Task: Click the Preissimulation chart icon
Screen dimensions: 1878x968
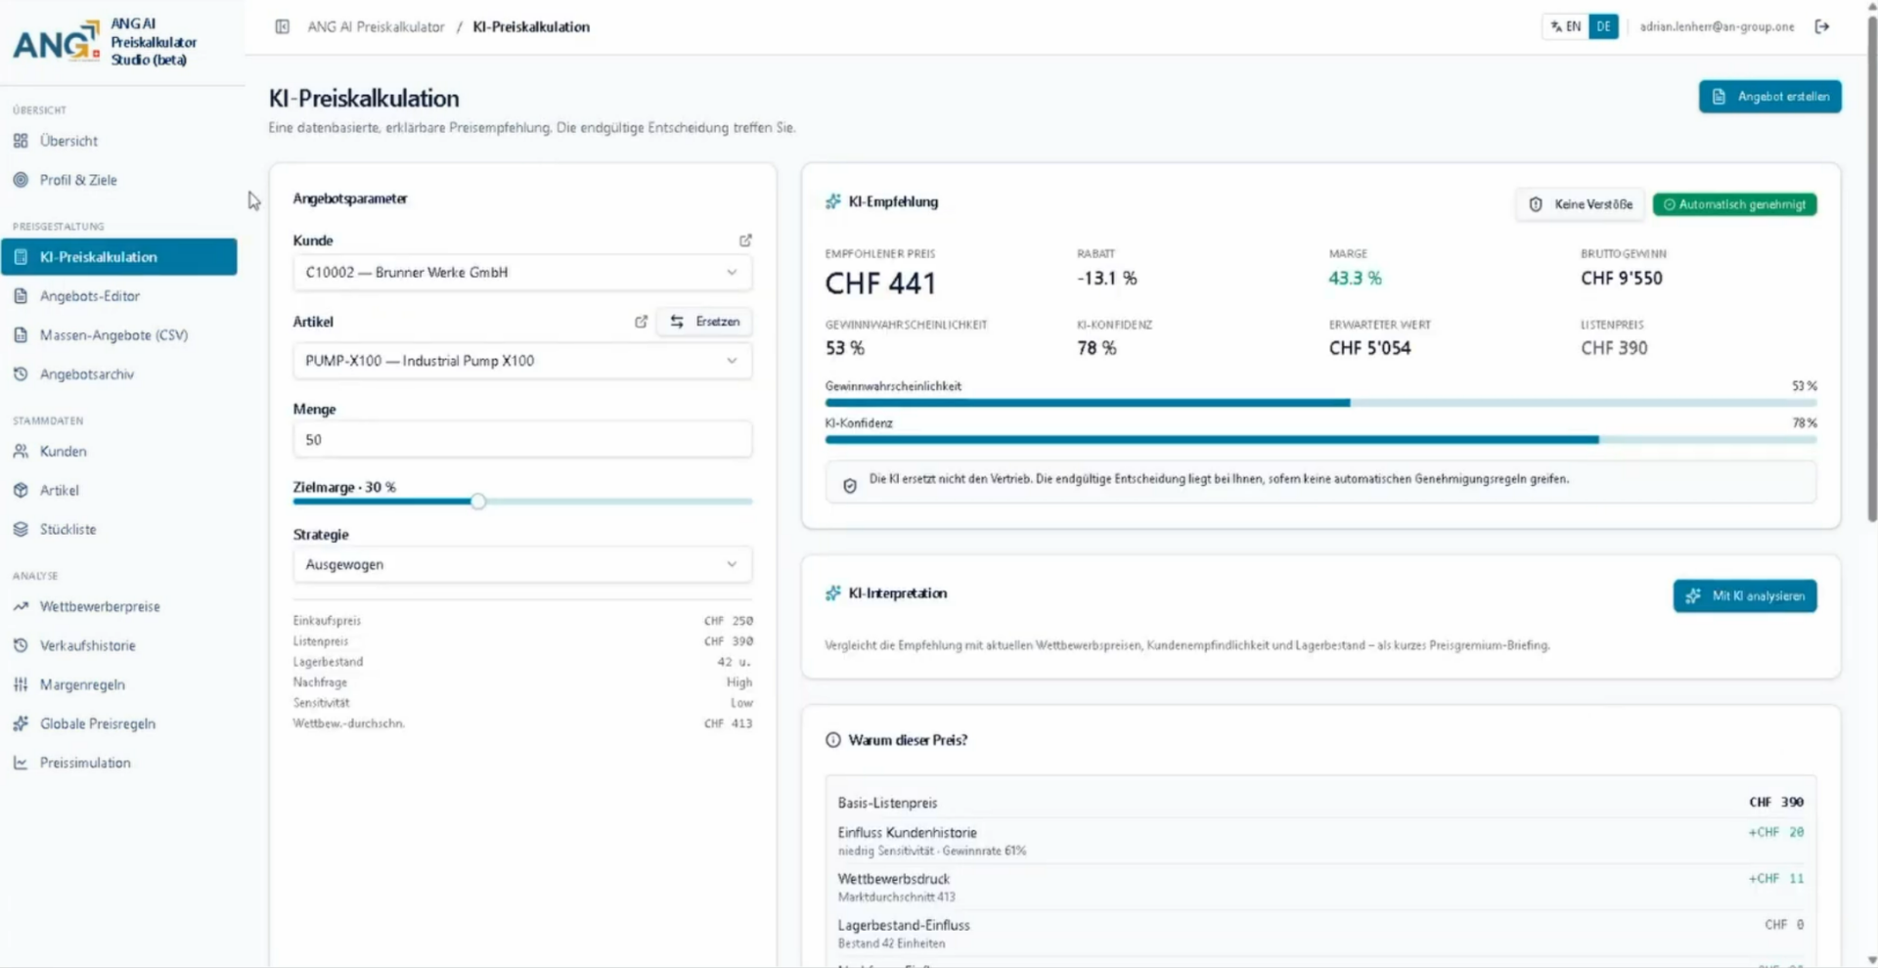Action: (21, 763)
